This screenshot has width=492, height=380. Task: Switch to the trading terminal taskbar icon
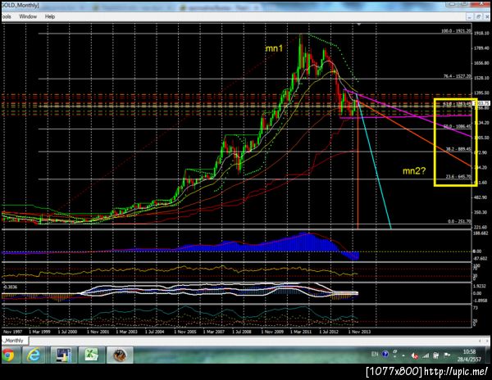pos(63,355)
